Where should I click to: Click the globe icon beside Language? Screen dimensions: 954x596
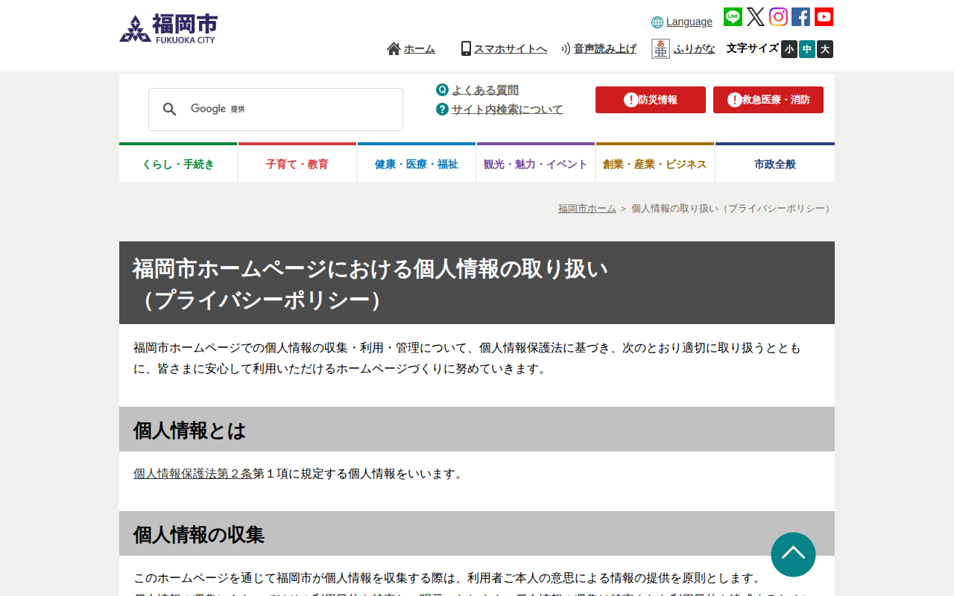click(657, 22)
